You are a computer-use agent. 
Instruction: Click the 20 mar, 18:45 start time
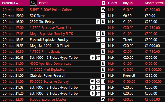(13, 40)
